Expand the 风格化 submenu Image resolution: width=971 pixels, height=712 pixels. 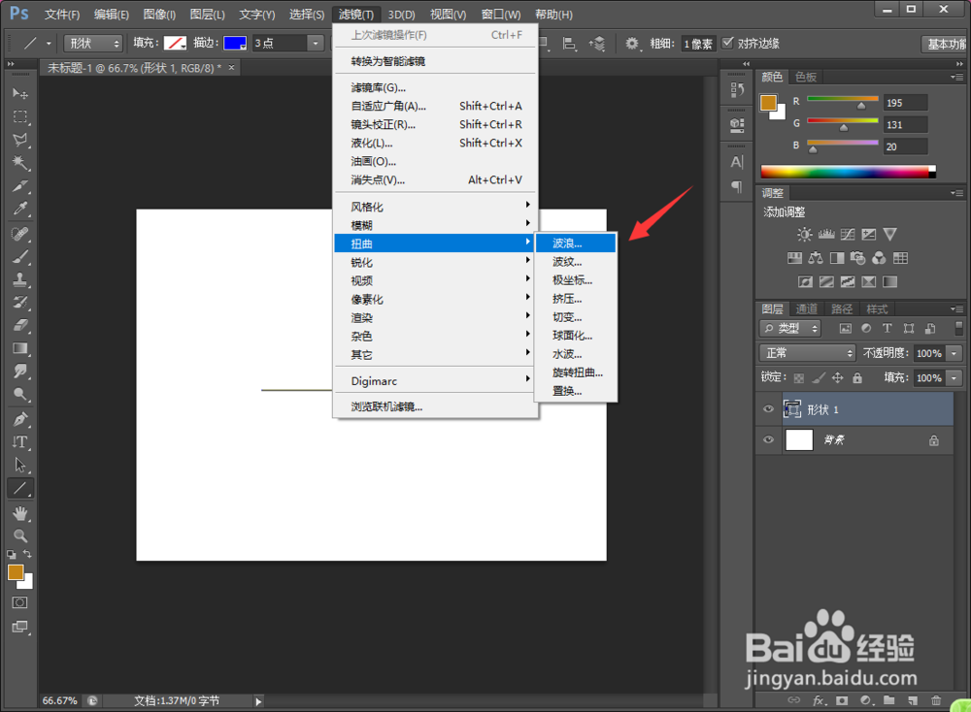click(435, 207)
